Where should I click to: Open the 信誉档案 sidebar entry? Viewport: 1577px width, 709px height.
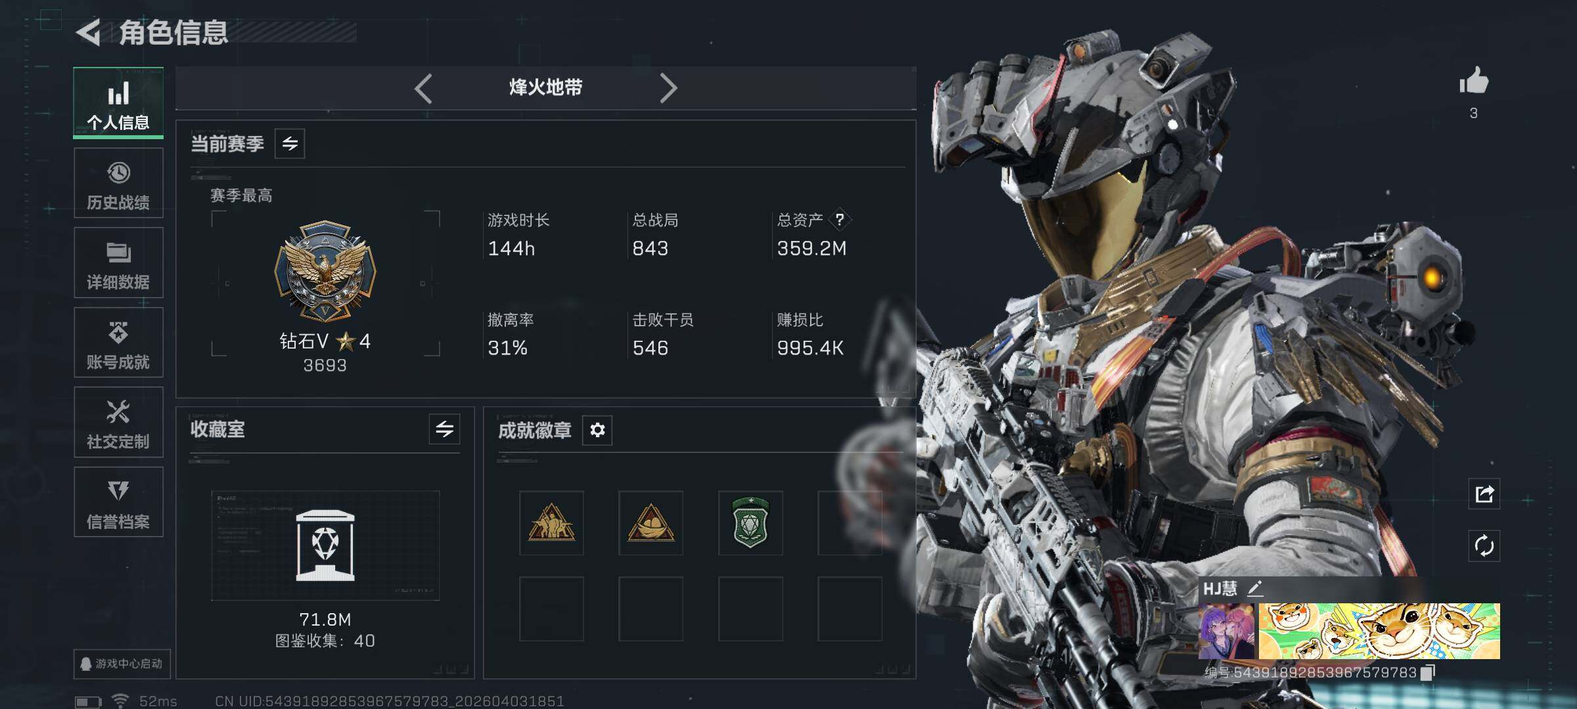118,502
